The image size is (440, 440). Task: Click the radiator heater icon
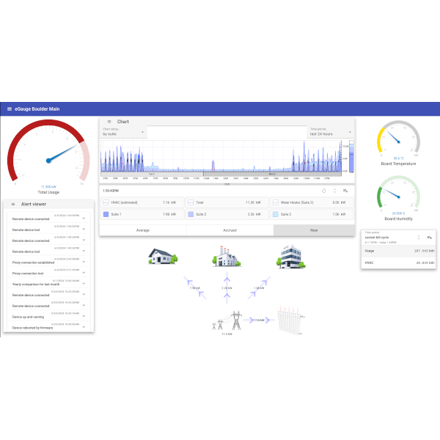(291, 320)
